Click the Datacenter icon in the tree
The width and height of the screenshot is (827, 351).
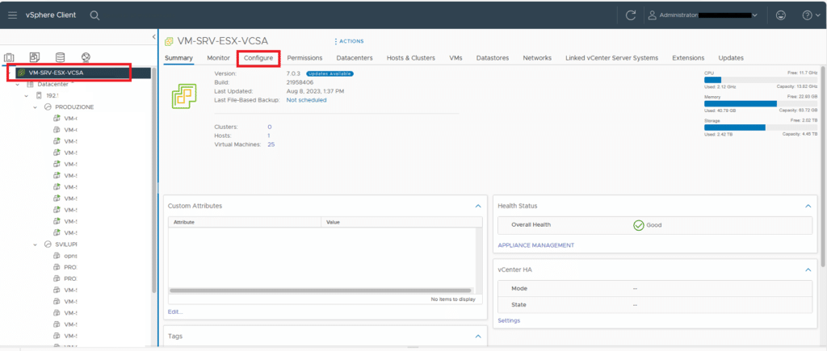click(30, 85)
